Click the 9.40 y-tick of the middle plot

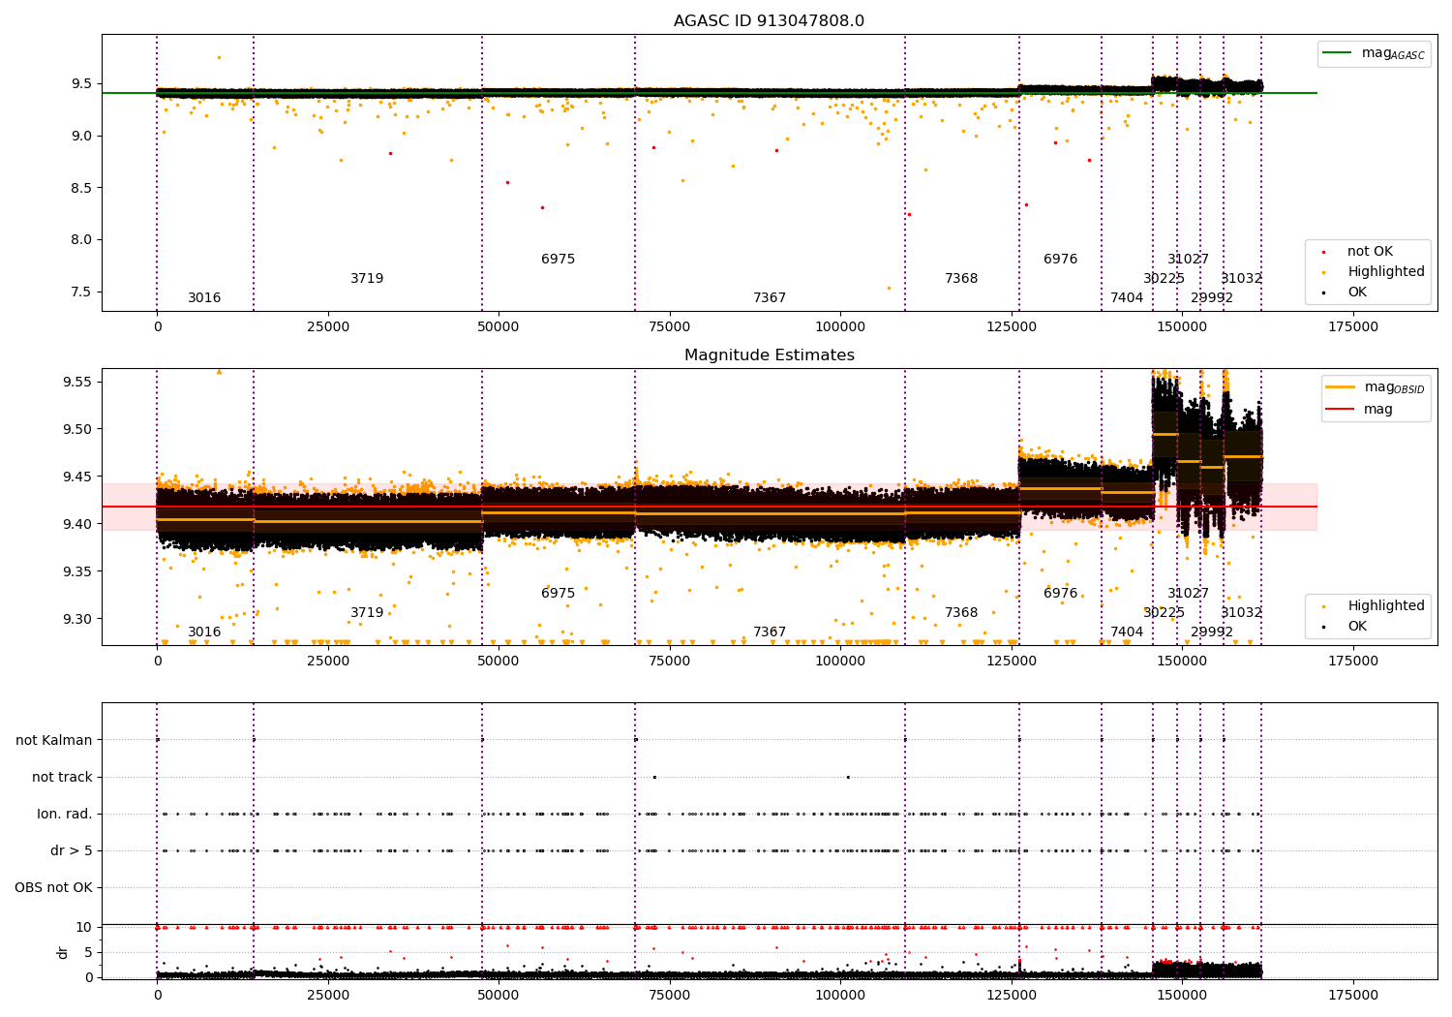tap(76, 525)
